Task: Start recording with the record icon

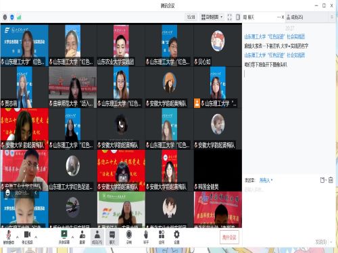Action: coord(129,237)
